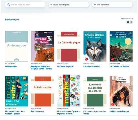The image size is (138, 120).
Task: Click the 'La Dame de pique' title link
Action: click(x=65, y=66)
